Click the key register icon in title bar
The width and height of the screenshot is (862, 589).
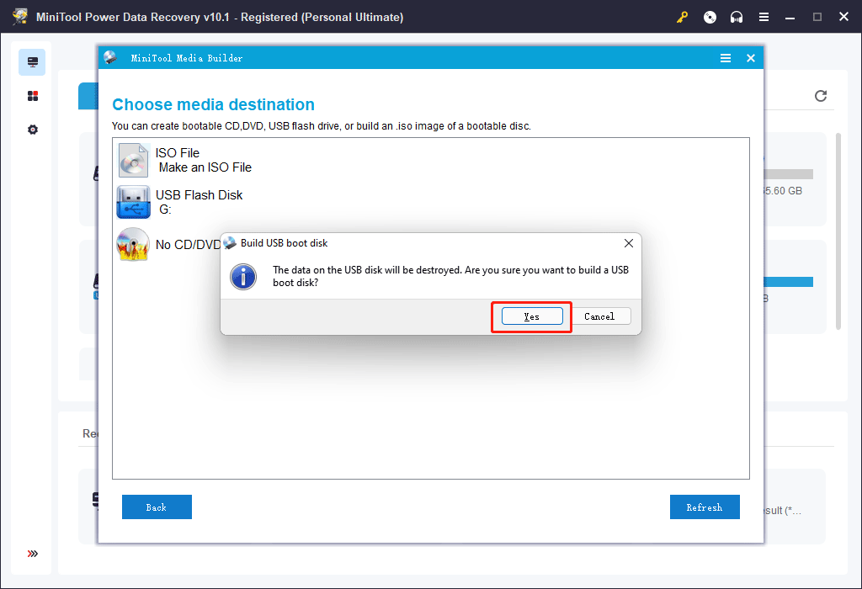[x=682, y=17]
